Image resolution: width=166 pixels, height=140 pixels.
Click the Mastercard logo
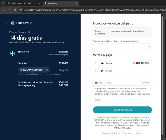pyautogui.click(x=138, y=63)
